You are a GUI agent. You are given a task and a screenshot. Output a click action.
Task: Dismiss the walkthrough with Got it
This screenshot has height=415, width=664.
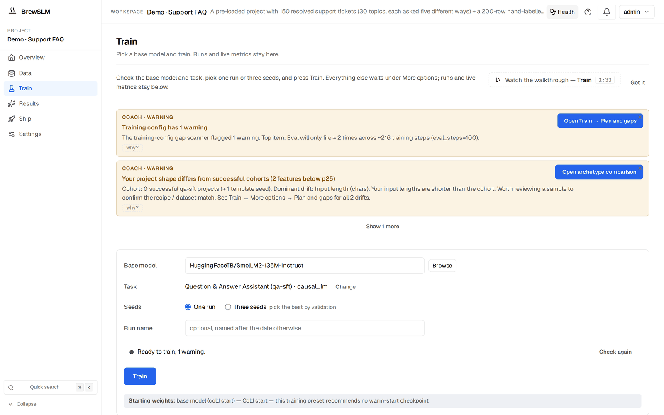click(x=637, y=83)
